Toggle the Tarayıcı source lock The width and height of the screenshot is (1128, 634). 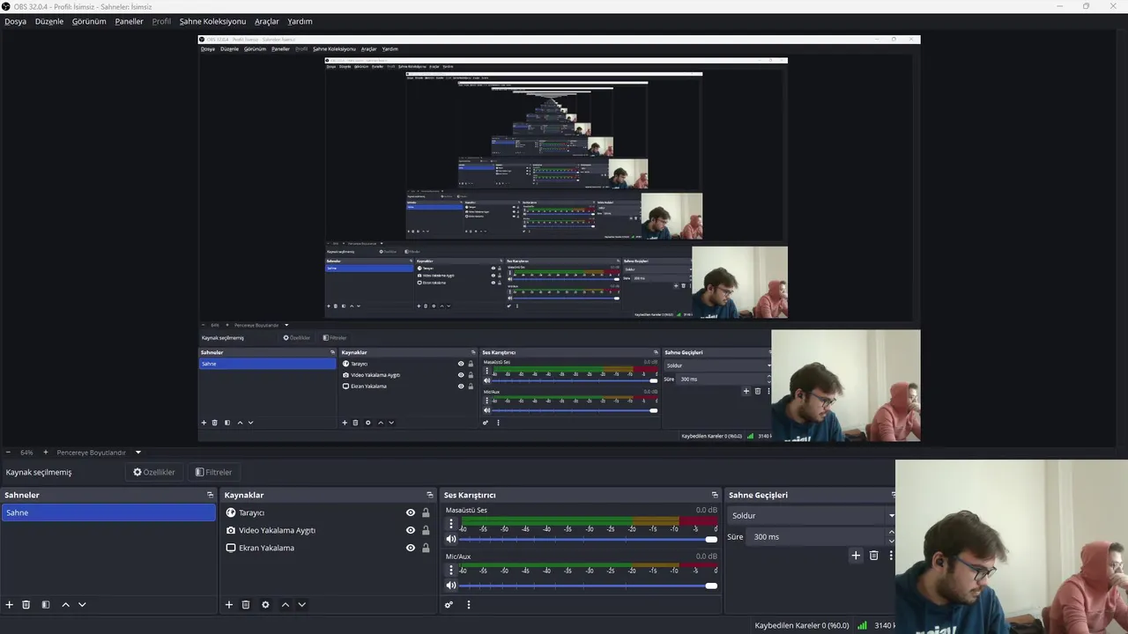point(426,512)
